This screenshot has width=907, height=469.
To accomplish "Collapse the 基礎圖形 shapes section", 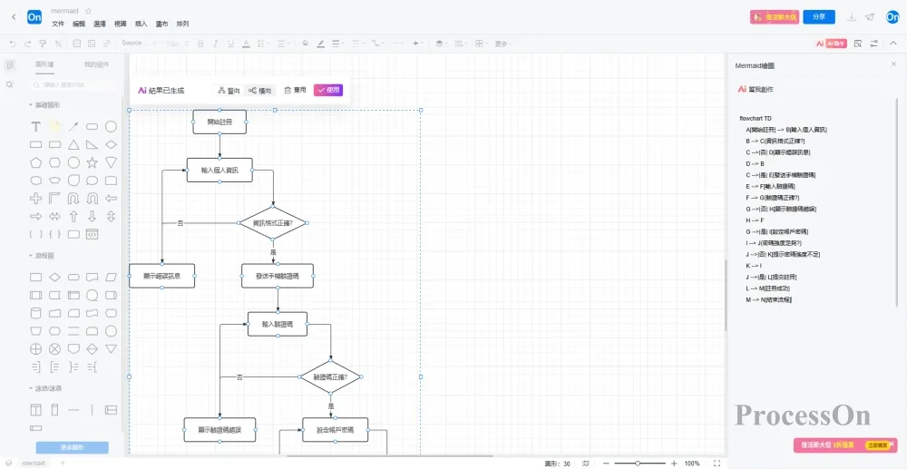I will tap(29, 104).
